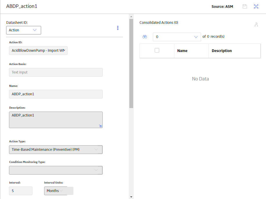Click the Action Basis text input
Viewport: 266px width, 199px height.
[x=56, y=72]
